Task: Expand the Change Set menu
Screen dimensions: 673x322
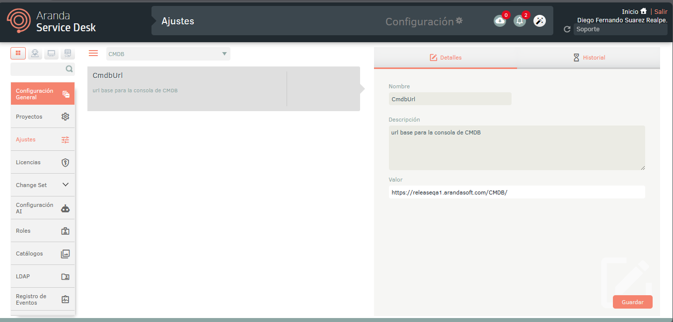Action: click(43, 185)
